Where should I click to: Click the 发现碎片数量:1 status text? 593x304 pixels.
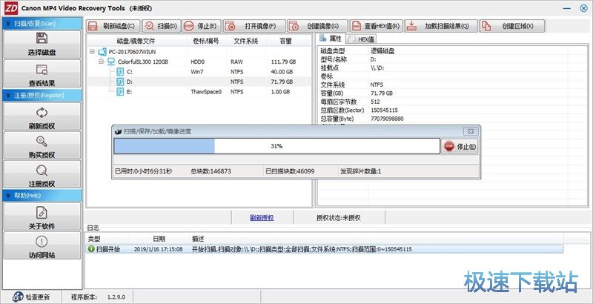click(x=361, y=171)
